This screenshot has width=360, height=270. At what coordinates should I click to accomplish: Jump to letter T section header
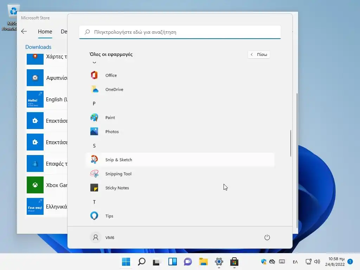click(x=94, y=202)
